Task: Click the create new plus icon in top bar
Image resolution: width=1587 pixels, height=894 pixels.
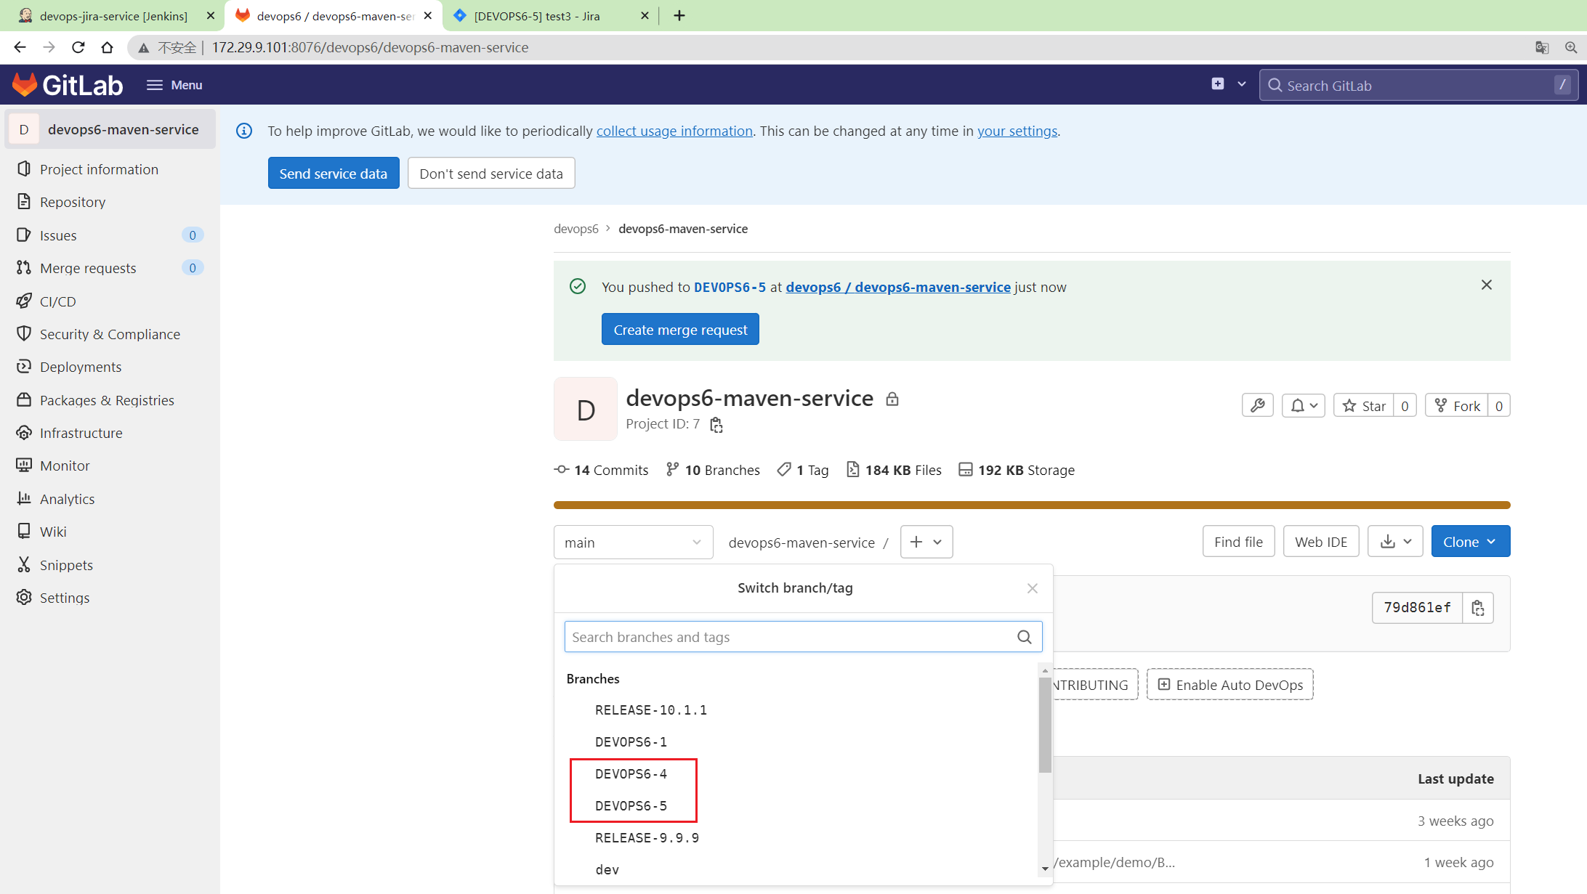Action: [1218, 84]
